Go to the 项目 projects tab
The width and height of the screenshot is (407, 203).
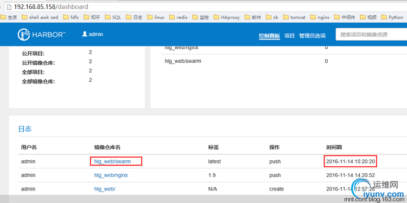click(289, 36)
